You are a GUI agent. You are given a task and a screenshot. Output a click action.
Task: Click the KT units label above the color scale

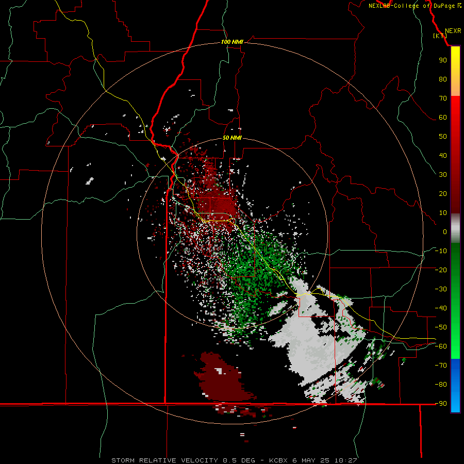[440, 36]
